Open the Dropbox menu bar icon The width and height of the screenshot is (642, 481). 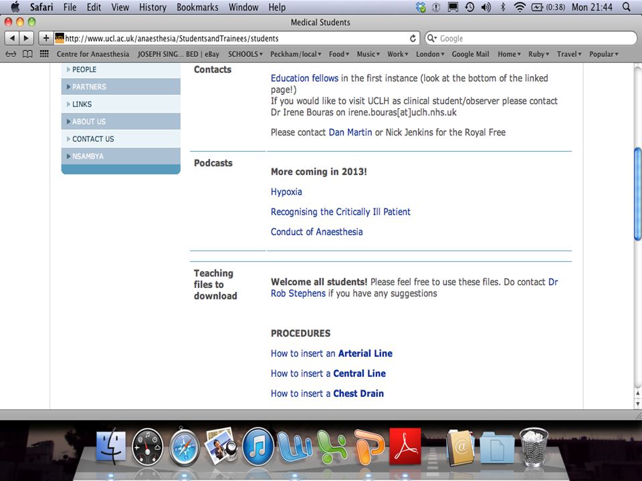[421, 7]
